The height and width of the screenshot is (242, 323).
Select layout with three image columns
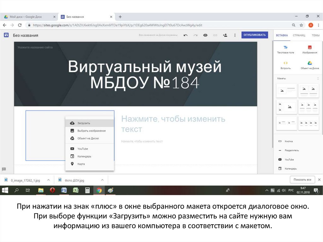(308, 107)
